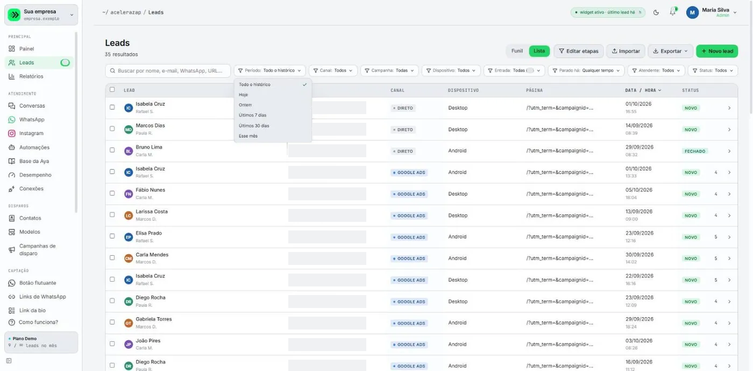Switch to Funil view
Screen dimensions: 753x371
click(x=517, y=51)
